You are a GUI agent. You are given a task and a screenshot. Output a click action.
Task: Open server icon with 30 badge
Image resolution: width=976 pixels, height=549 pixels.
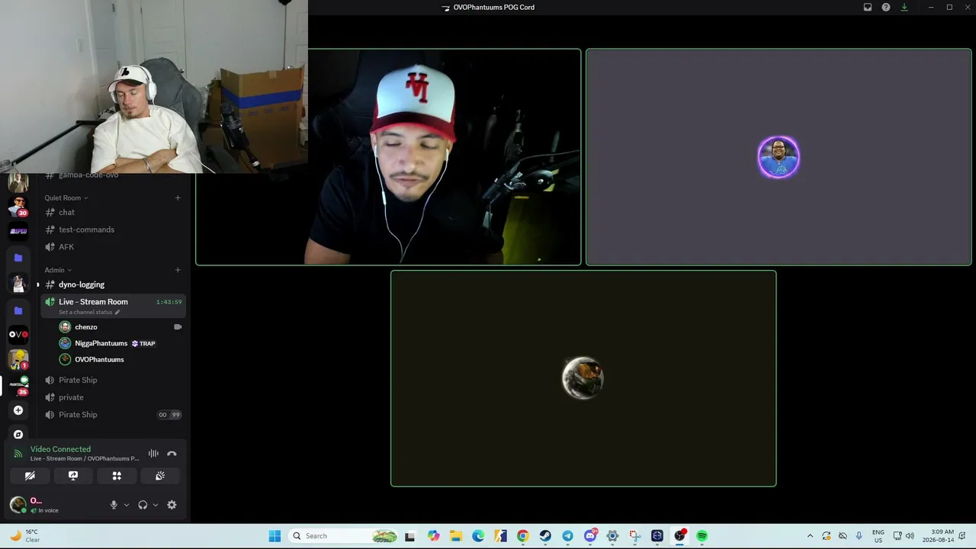pyautogui.click(x=18, y=206)
